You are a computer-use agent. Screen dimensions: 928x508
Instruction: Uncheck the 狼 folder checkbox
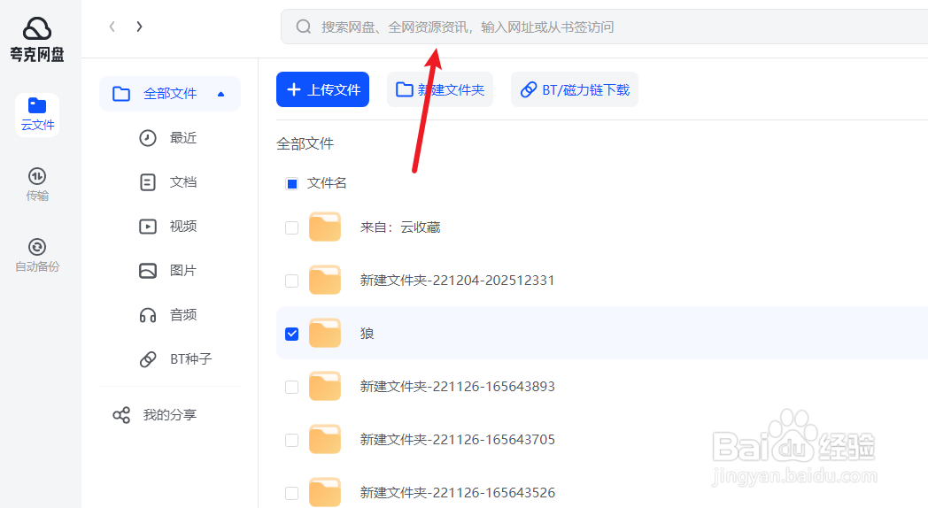click(x=292, y=335)
